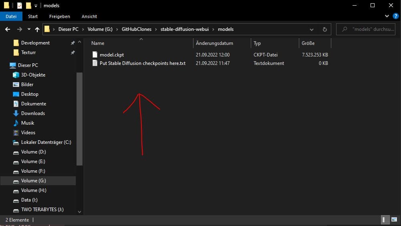Click the 3D-Objekte icon in sidebar
The width and height of the screenshot is (401, 226).
tap(16, 75)
